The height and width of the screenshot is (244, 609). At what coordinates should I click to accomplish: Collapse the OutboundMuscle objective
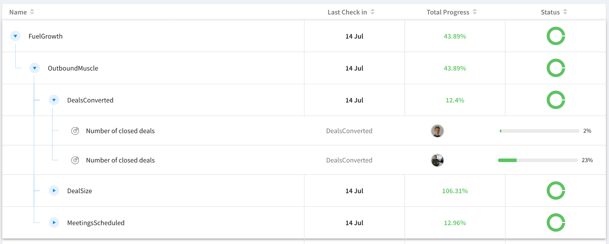34,68
